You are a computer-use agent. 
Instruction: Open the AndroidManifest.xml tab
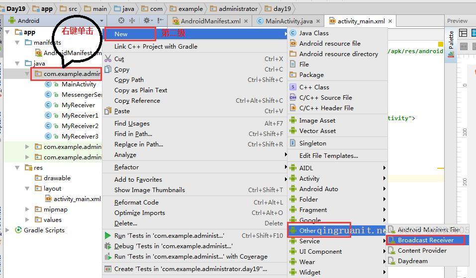pyautogui.click(x=210, y=21)
